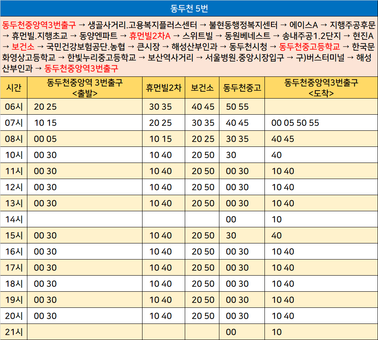
Task: Click departure times '00 30' in 12시 row
Action: tap(45, 187)
